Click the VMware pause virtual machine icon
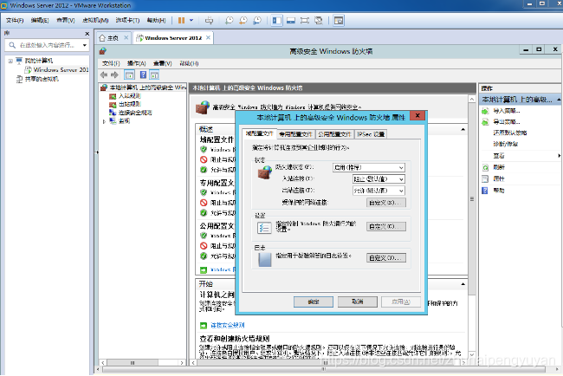This screenshot has height=376, width=563. click(181, 21)
